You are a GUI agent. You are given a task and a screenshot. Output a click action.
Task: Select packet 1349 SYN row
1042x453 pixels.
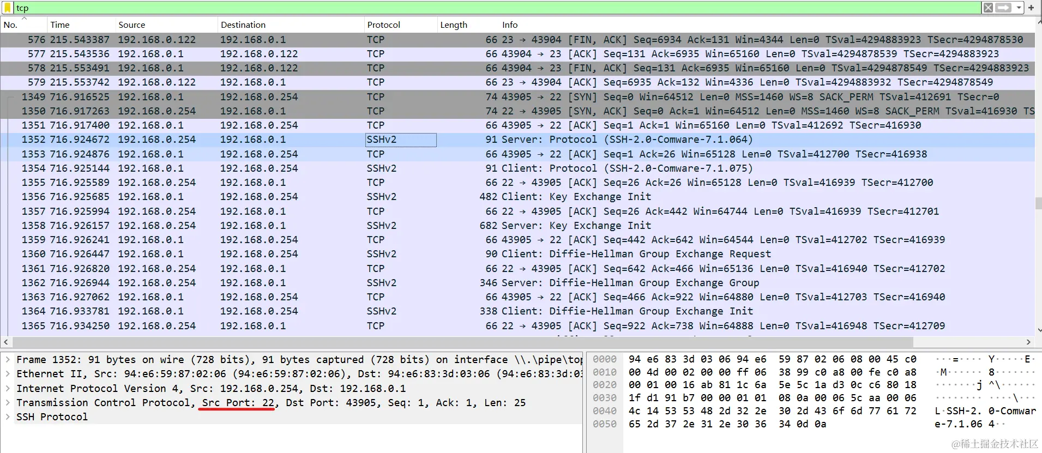point(517,97)
